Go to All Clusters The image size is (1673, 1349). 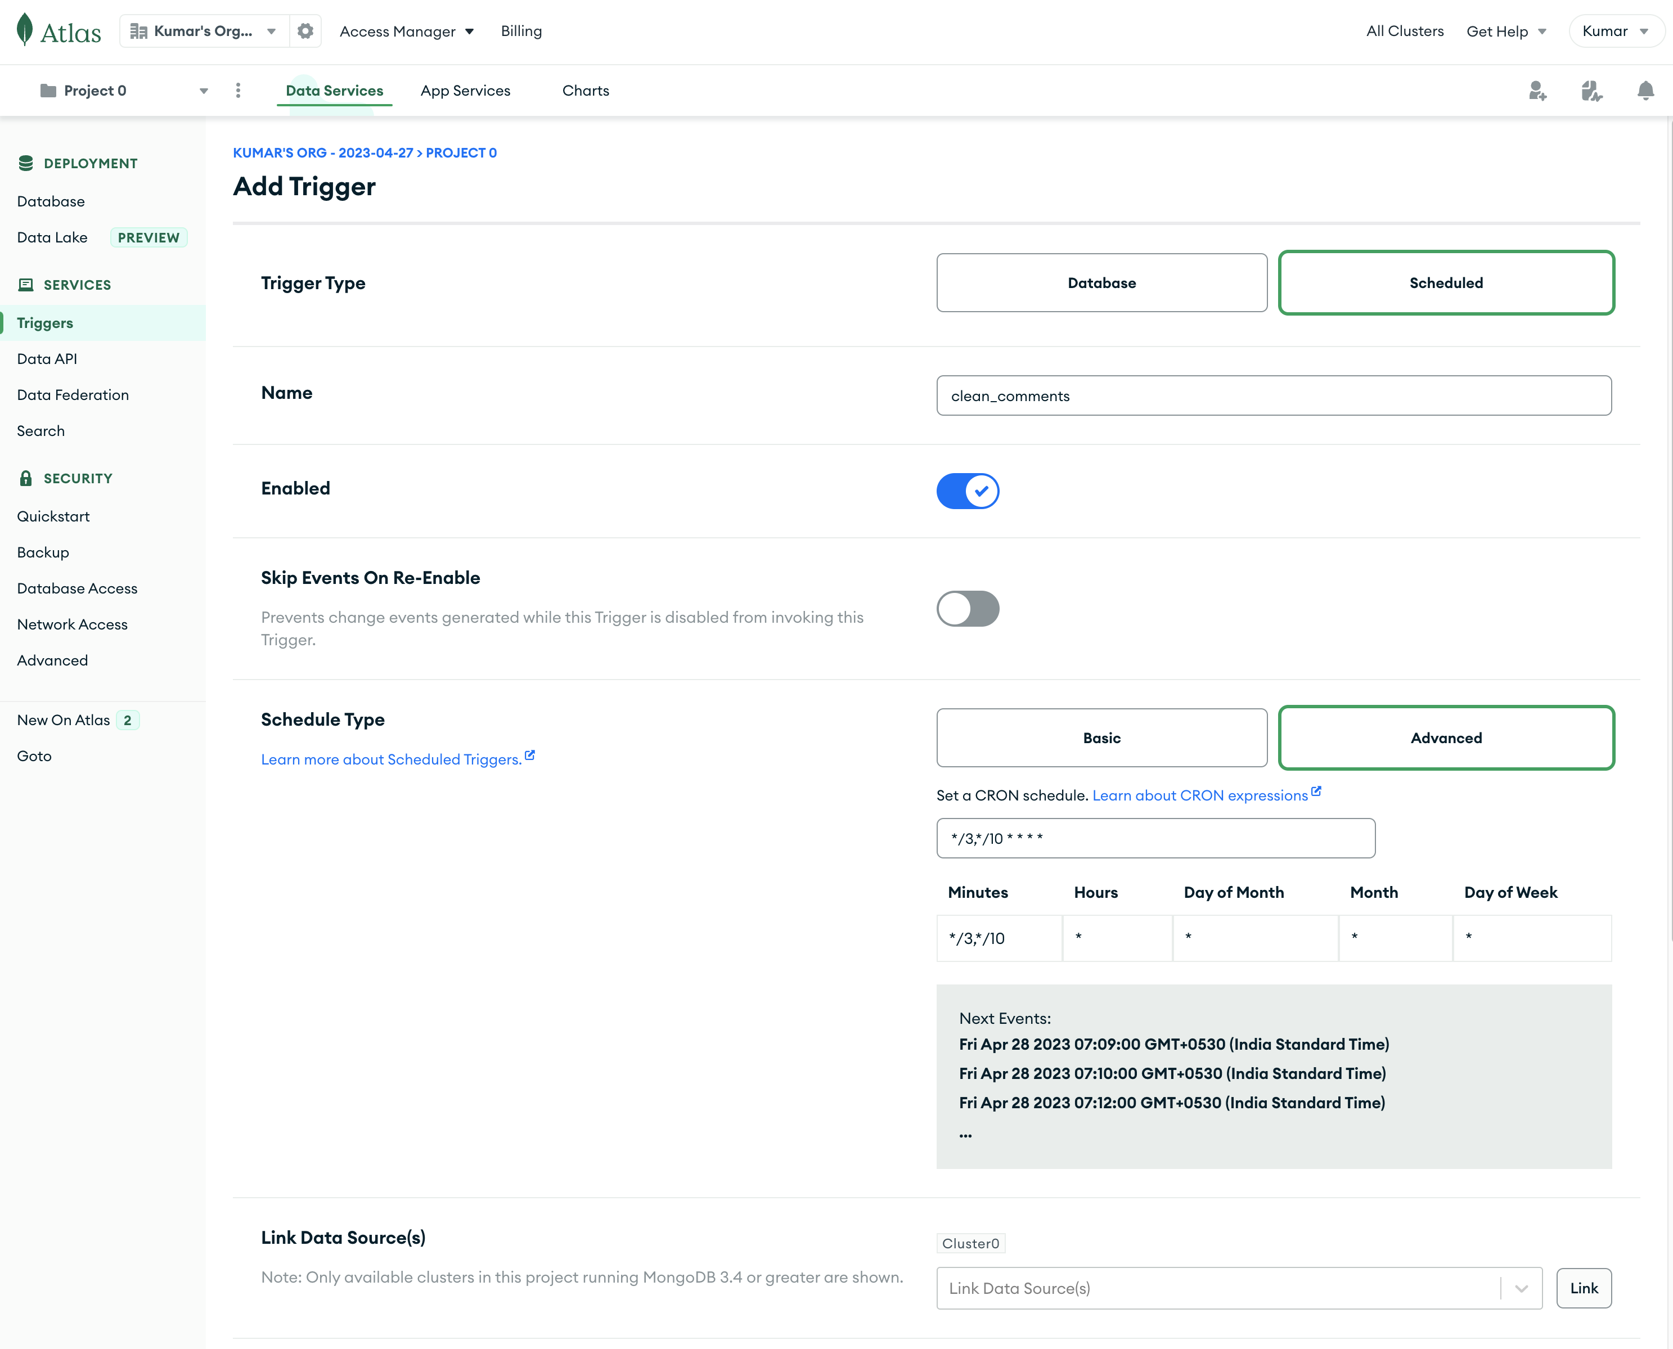(x=1405, y=31)
